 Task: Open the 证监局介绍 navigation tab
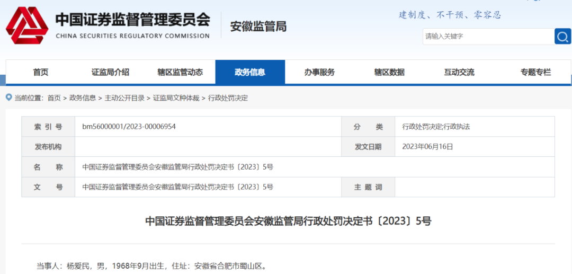[110, 72]
